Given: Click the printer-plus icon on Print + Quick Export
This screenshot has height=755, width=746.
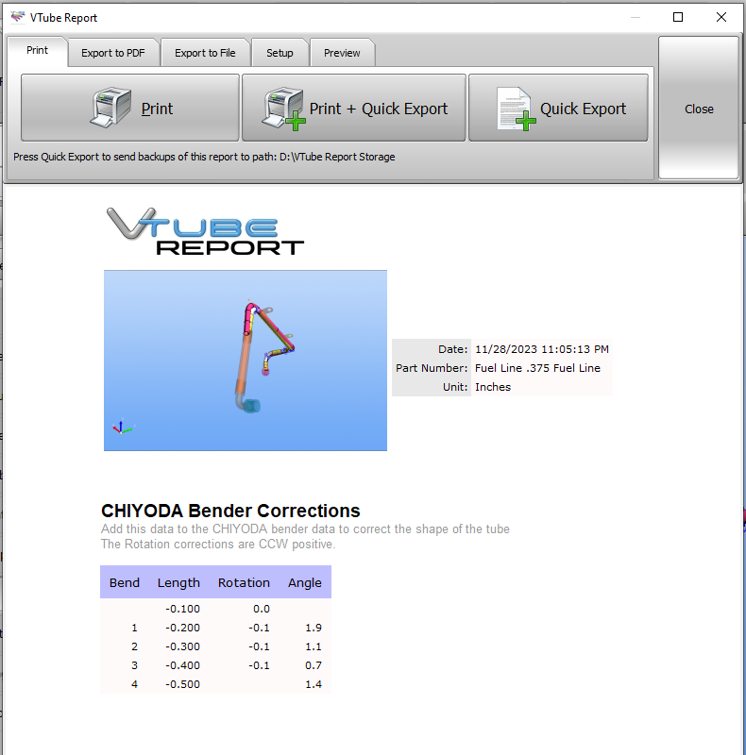Looking at the screenshot, I should pos(283,109).
